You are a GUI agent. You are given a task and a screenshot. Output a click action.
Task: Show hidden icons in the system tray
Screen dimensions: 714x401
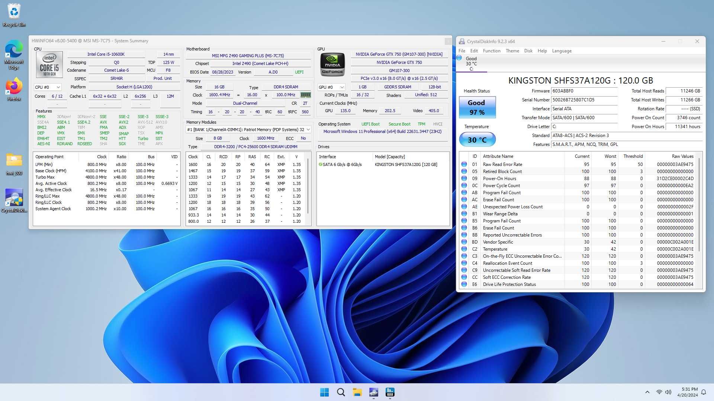[647, 392]
